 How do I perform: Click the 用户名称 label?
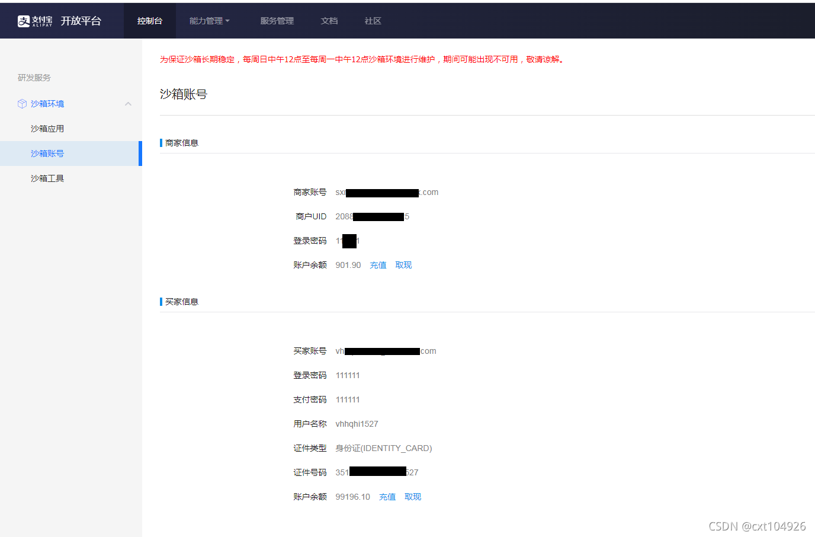(310, 424)
